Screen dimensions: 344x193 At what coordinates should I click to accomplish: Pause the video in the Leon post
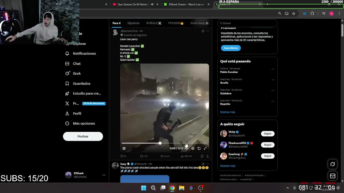[x=124, y=148]
